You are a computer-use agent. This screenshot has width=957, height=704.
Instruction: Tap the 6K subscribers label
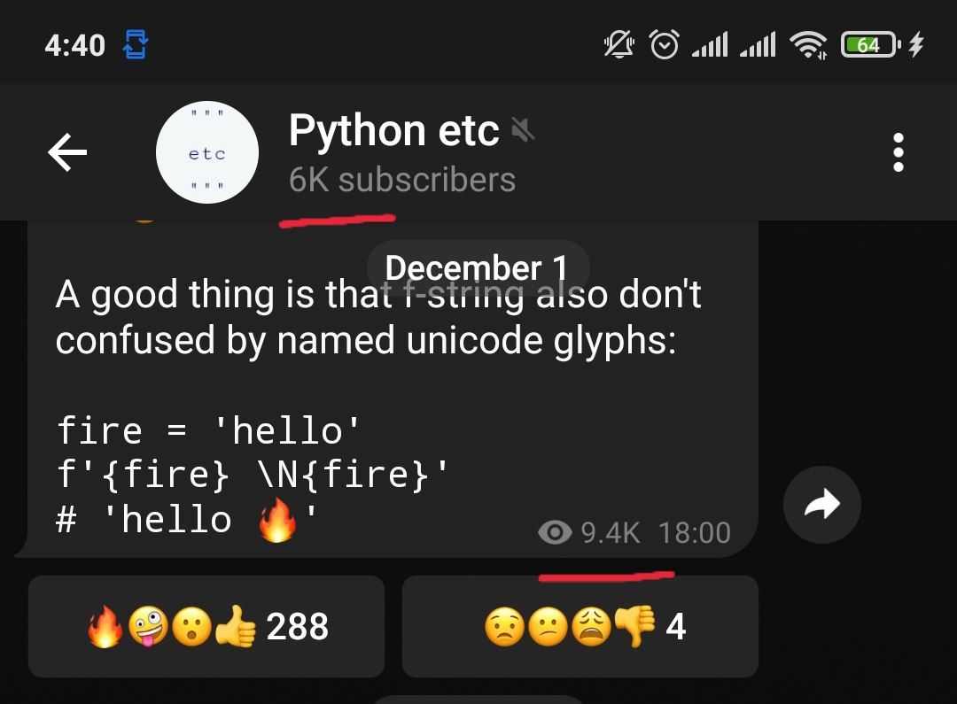(402, 180)
